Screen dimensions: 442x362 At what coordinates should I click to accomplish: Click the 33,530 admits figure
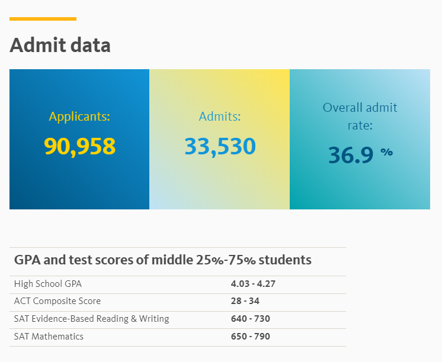pos(220,146)
